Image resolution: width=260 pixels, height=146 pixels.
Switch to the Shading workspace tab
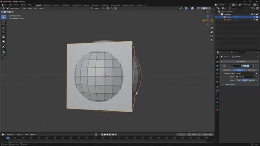86,5
